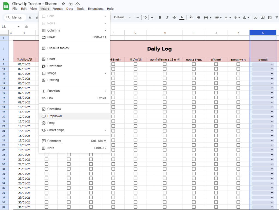The height and width of the screenshot is (210, 279).
Task: Click the move to folder icon
Action: pos(71,4)
